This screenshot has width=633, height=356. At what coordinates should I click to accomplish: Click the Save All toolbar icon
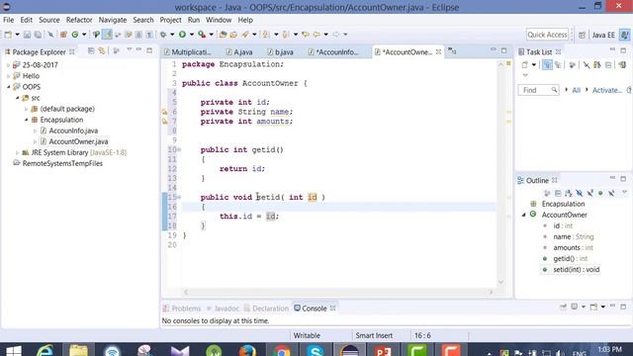click(x=38, y=35)
